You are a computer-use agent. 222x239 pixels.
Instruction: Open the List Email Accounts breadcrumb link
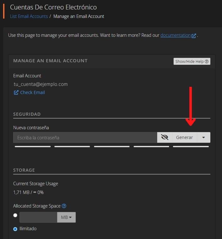(x=29, y=16)
